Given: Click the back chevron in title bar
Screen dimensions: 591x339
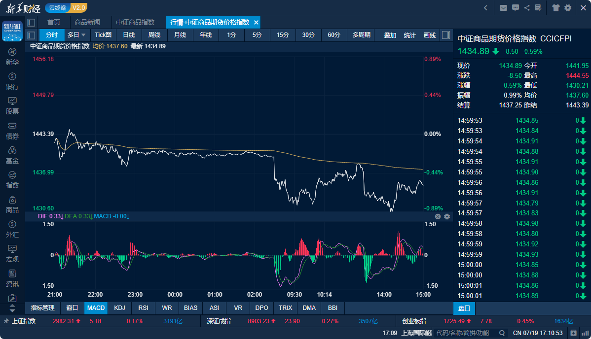Looking at the screenshot, I should 485,7.
